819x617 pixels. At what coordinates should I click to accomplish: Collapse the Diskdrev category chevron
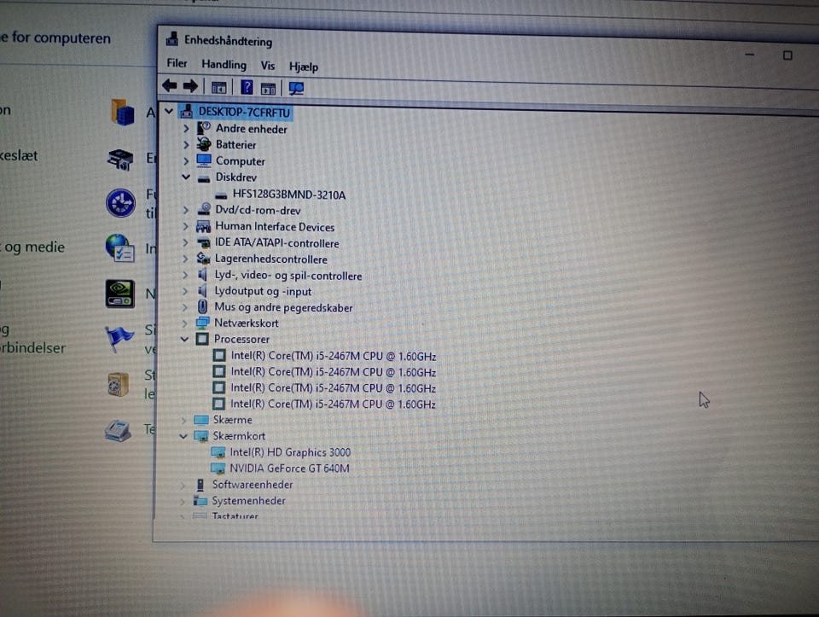point(185,178)
